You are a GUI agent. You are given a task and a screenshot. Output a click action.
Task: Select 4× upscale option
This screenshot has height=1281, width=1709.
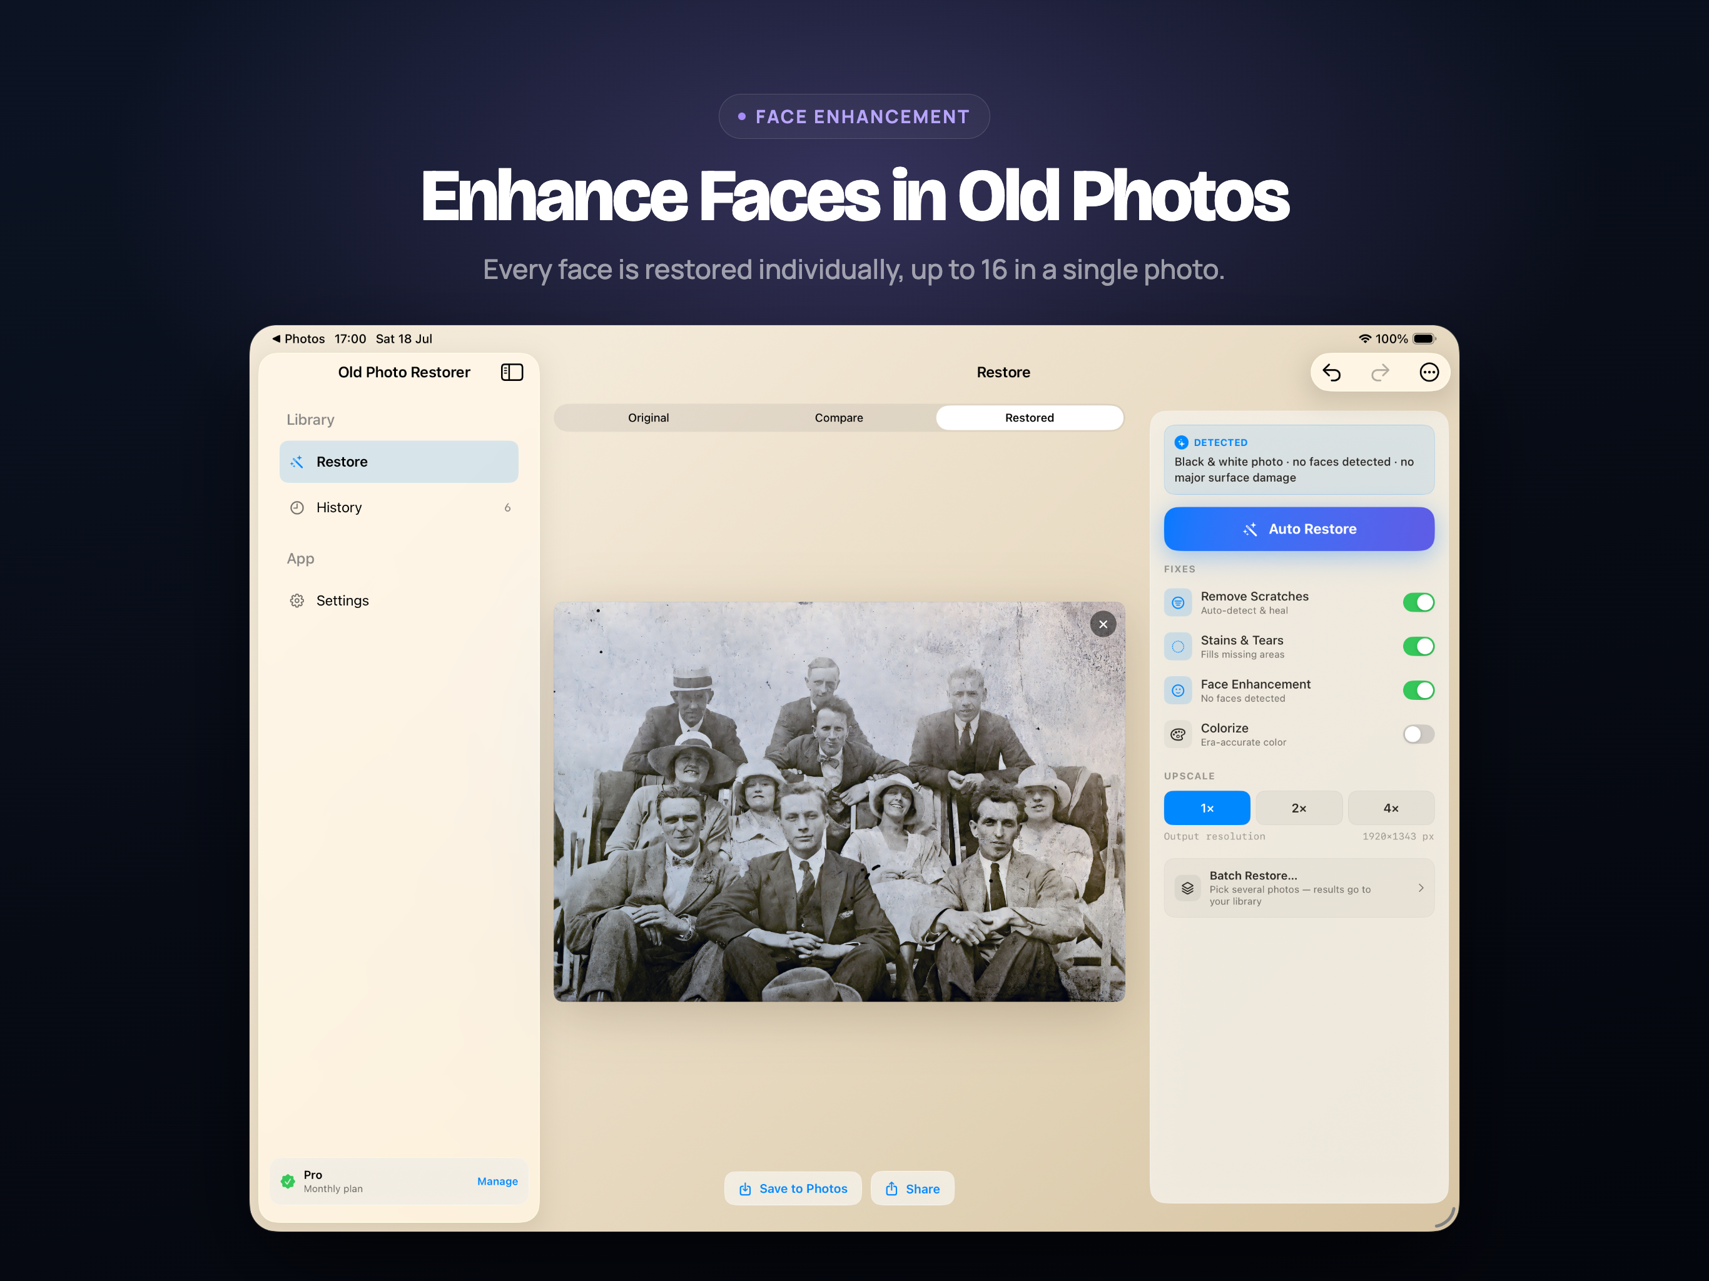click(1391, 808)
